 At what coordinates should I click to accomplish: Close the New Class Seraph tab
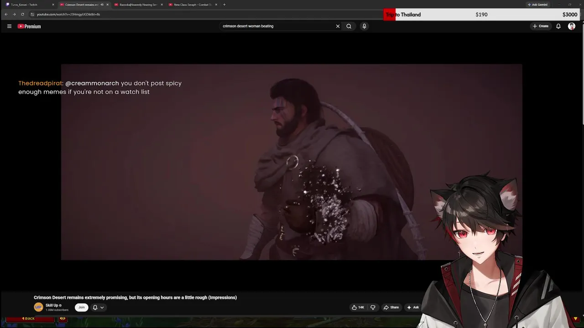216,5
